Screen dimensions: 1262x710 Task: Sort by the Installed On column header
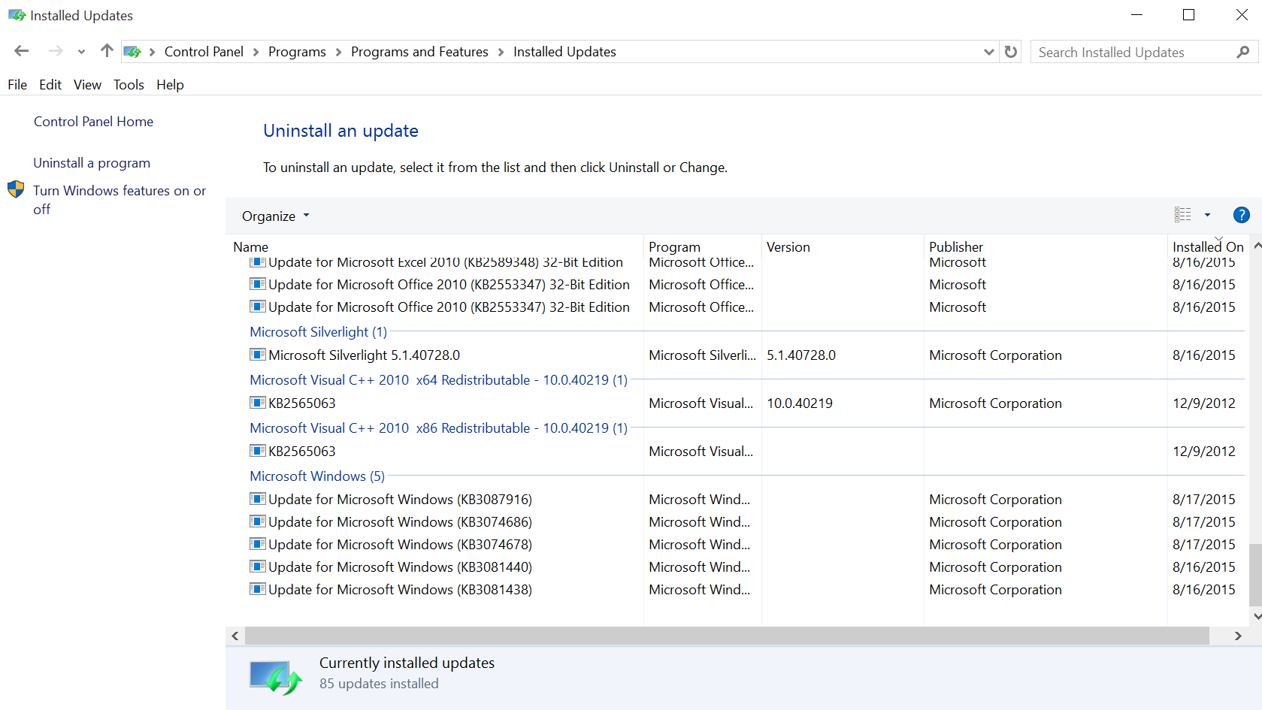(1207, 247)
